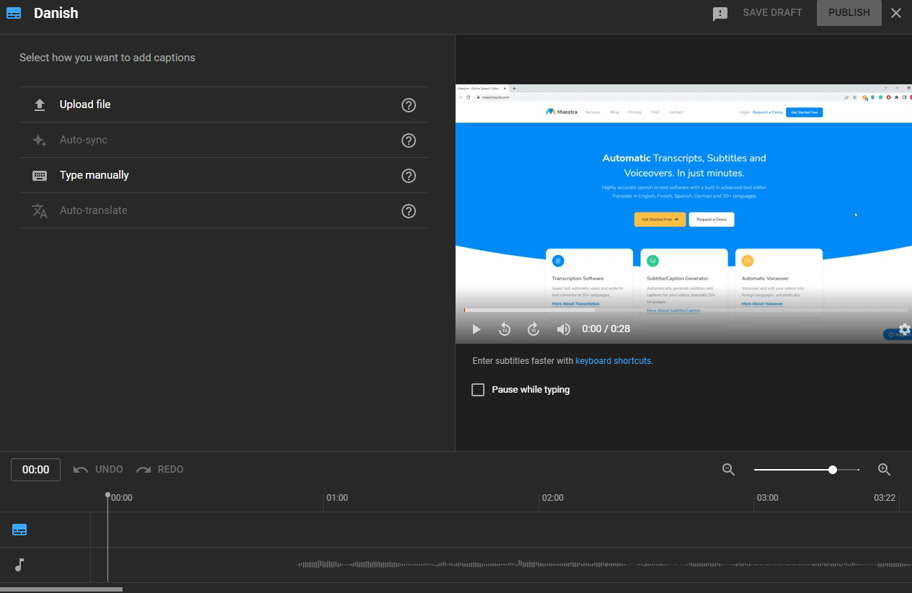Screen dimensions: 912x593
Task: Click the Auto-translate language icon
Action: point(40,211)
